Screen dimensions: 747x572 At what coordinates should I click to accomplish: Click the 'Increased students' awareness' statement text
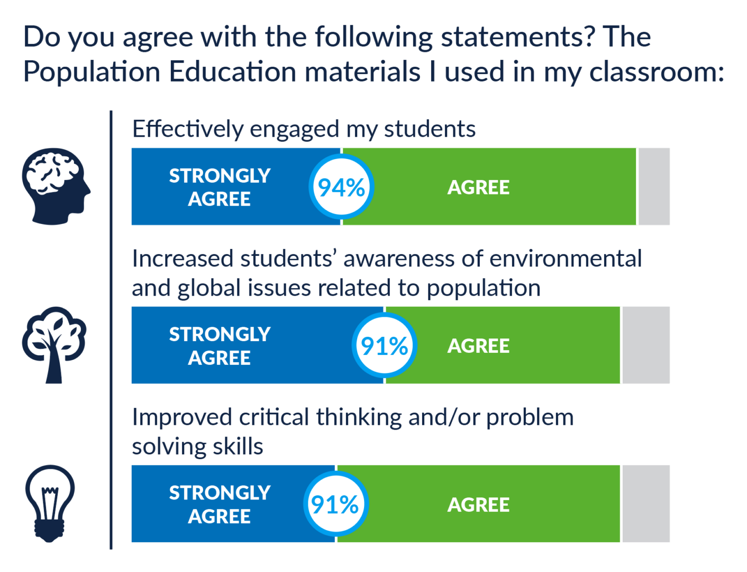[387, 273]
